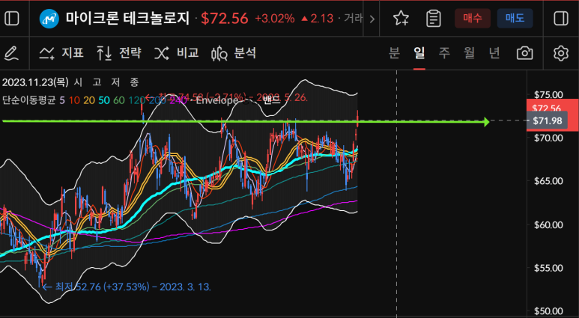Image resolution: width=579 pixels, height=318 pixels.
Task: Click the 2023.11.23(목) date label
Action: pyautogui.click(x=35, y=82)
